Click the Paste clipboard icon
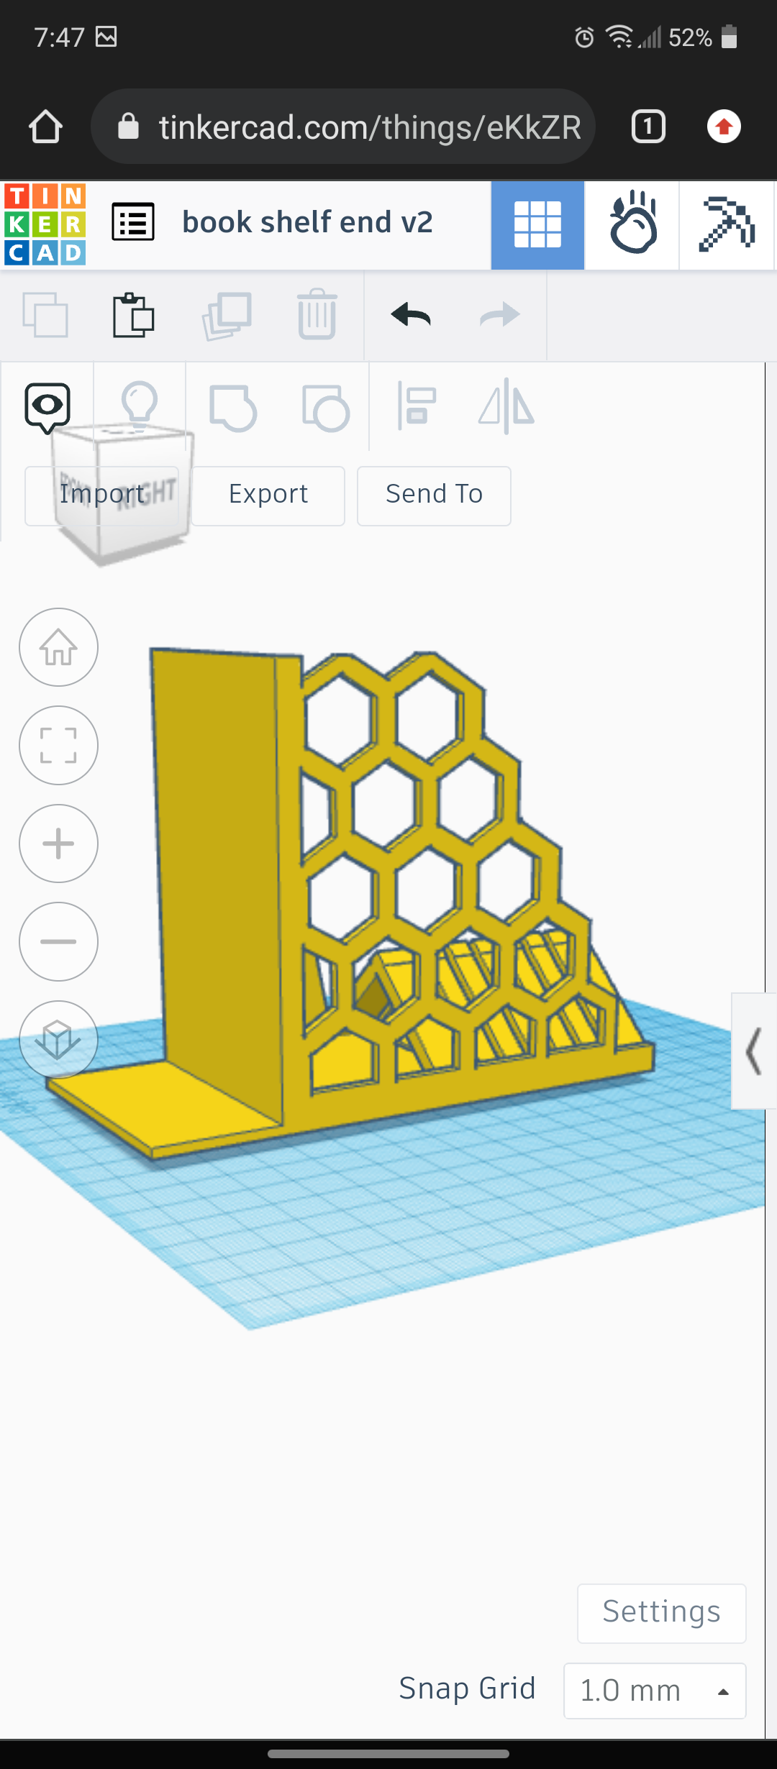Image resolution: width=777 pixels, height=1769 pixels. pyautogui.click(x=134, y=315)
